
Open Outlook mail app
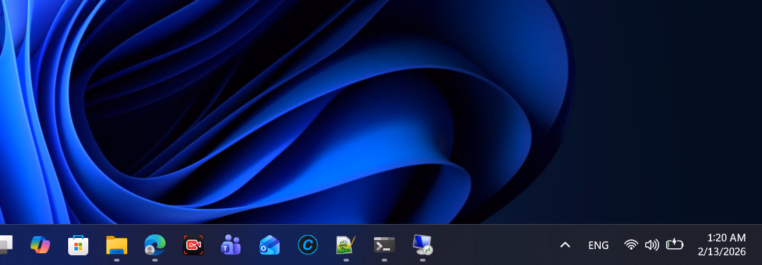point(269,245)
